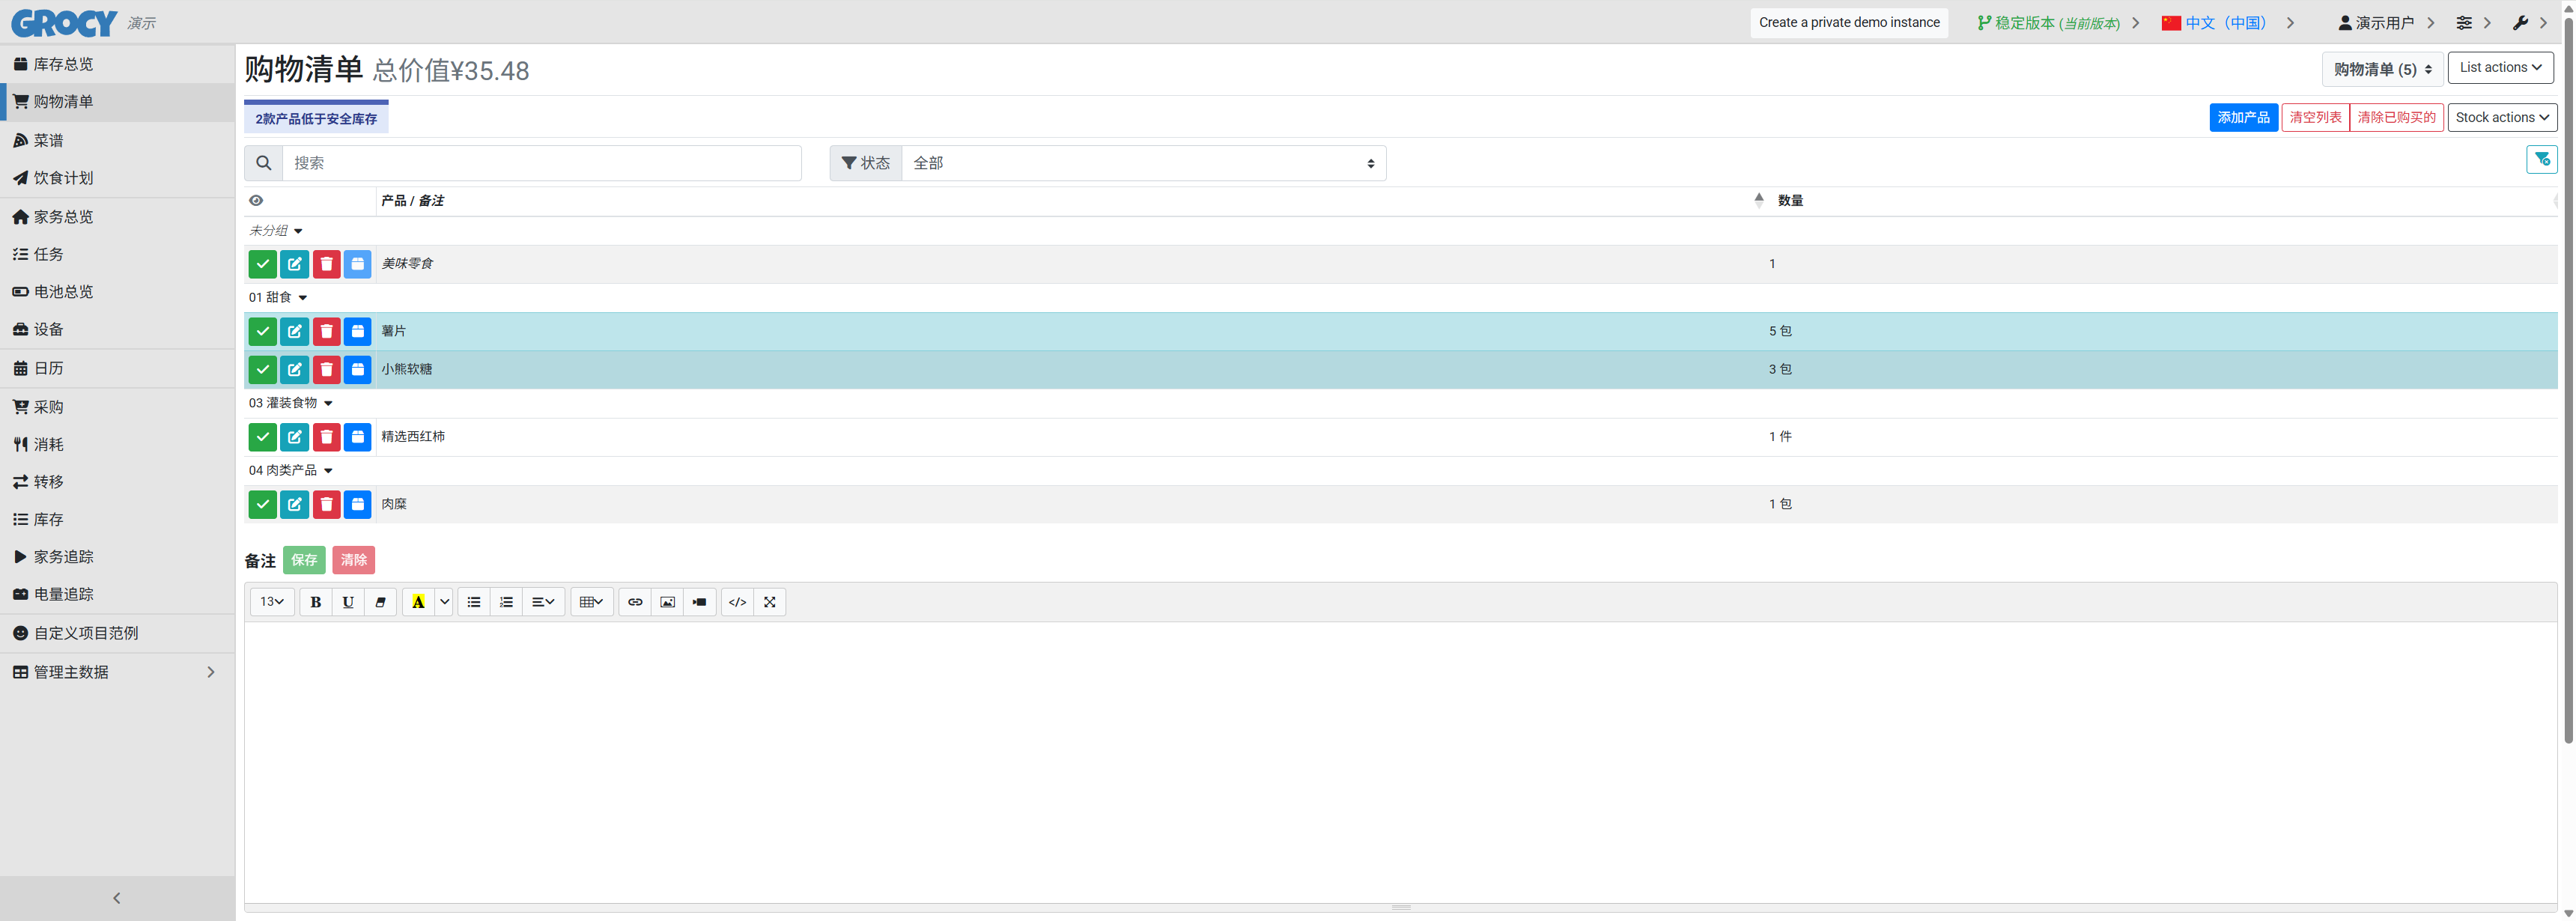The height and width of the screenshot is (921, 2576).
Task: Toggle underline formatting in notes editor
Action: click(x=347, y=602)
